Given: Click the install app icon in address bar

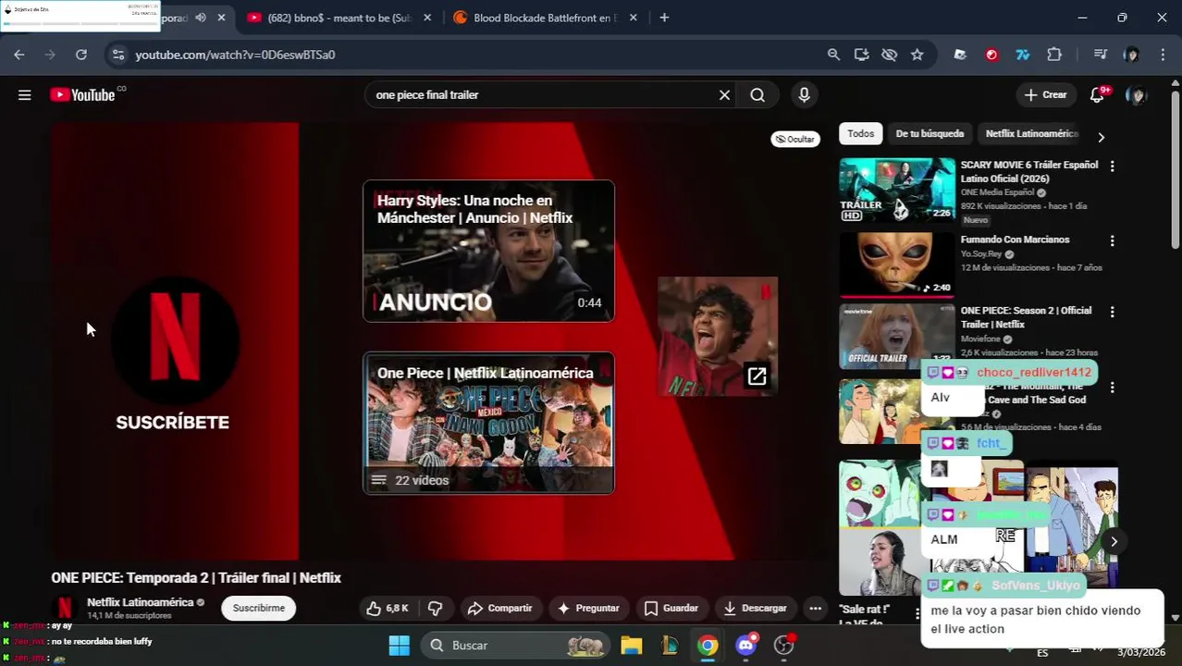Looking at the screenshot, I should (861, 55).
